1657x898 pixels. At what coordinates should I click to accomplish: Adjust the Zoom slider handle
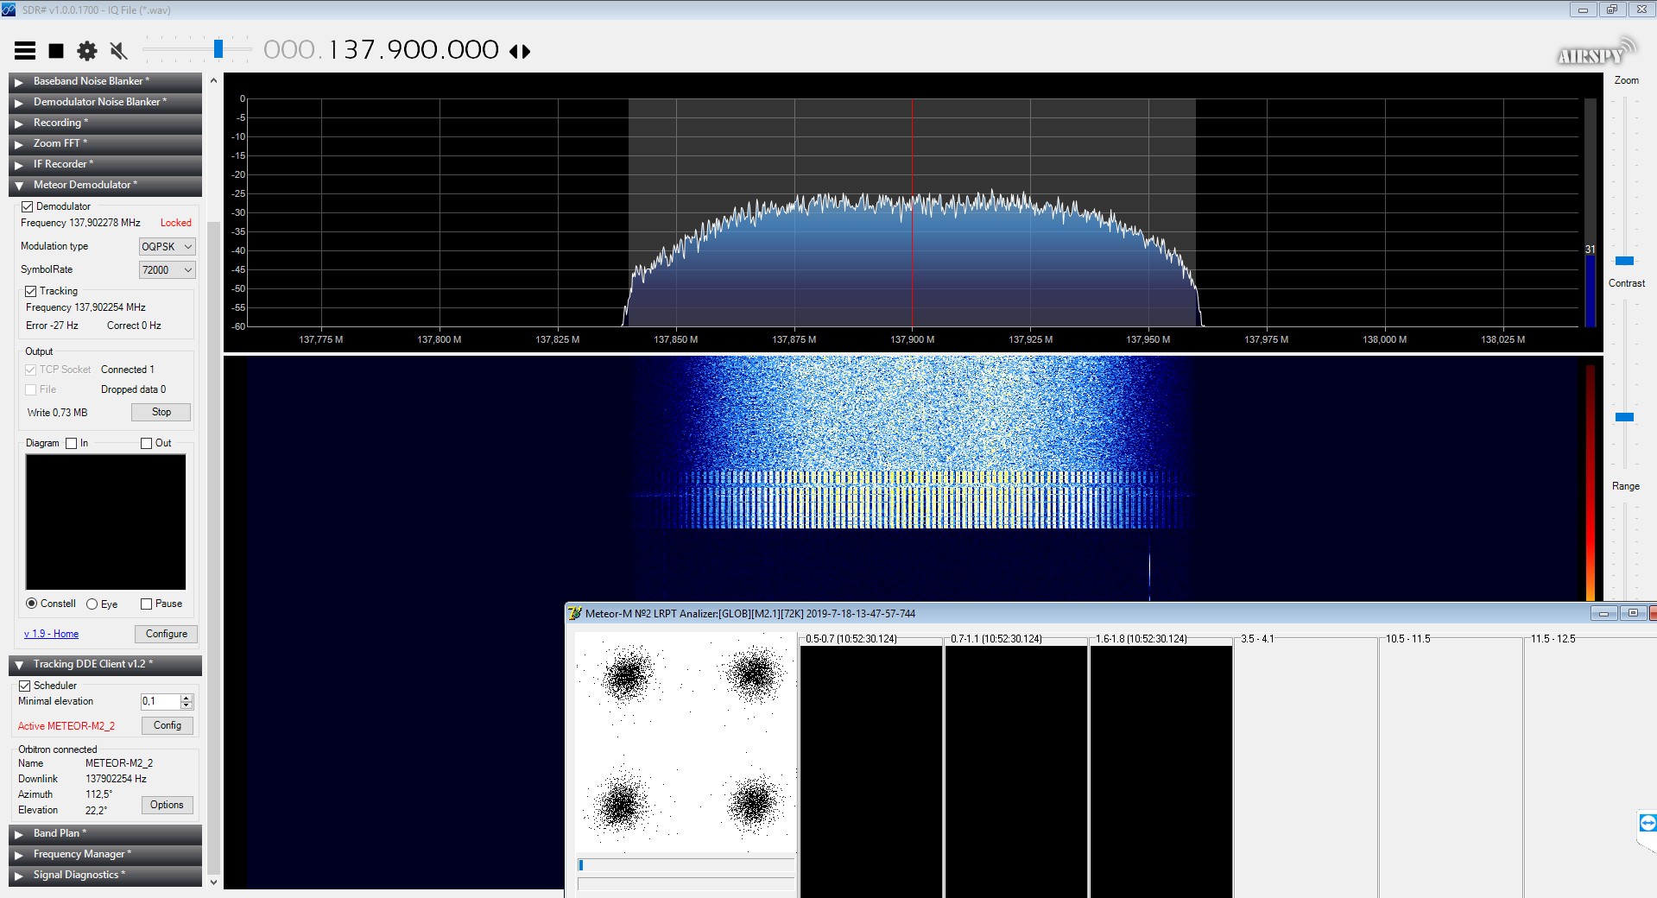1624,261
